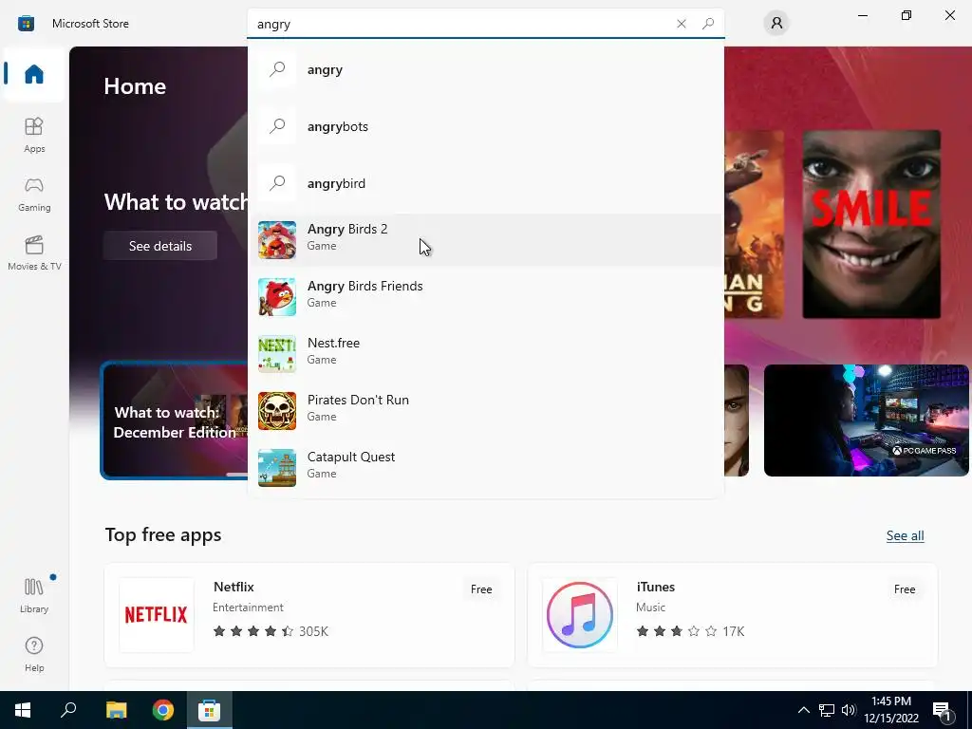Click the search magnifier icon in search box

pyautogui.click(x=708, y=24)
